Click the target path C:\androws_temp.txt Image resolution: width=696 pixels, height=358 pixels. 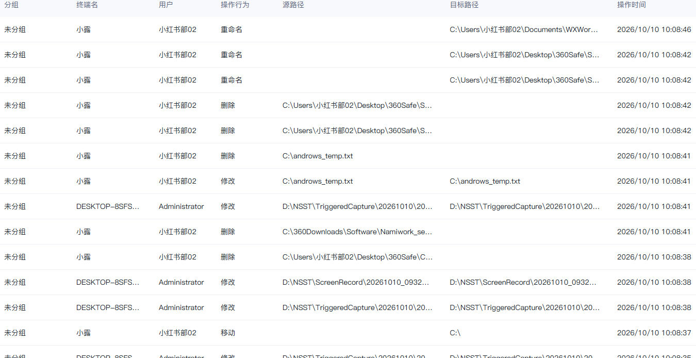(x=485, y=181)
